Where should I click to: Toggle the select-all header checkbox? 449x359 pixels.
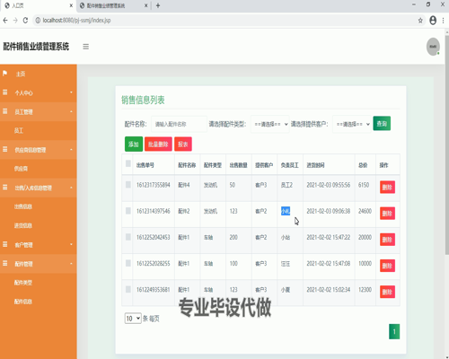coord(128,163)
